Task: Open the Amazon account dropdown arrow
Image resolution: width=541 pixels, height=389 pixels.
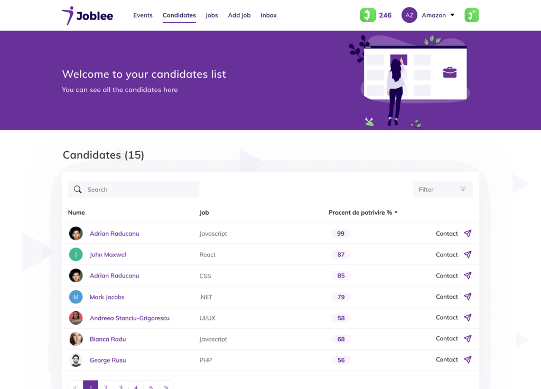Action: point(452,15)
